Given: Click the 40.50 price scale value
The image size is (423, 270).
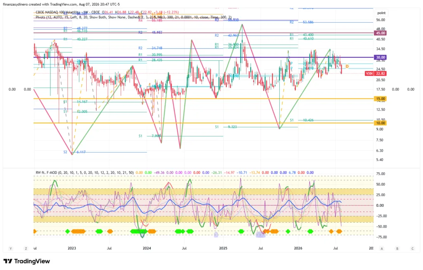Looking at the screenshot, I should click(380, 39).
